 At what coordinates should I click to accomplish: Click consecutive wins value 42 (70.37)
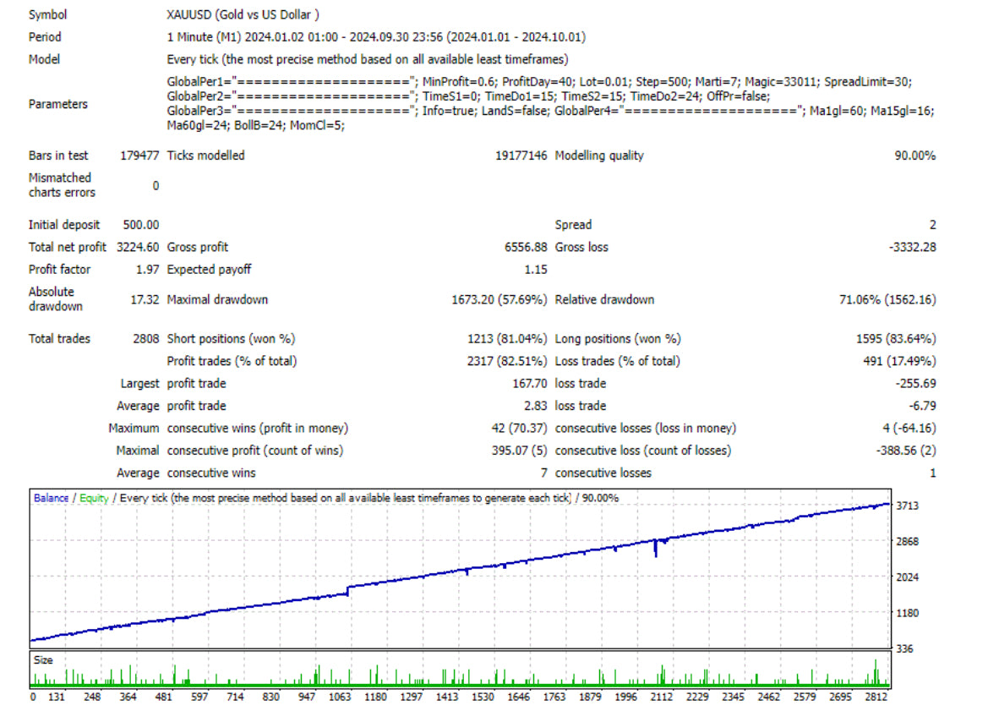point(519,428)
